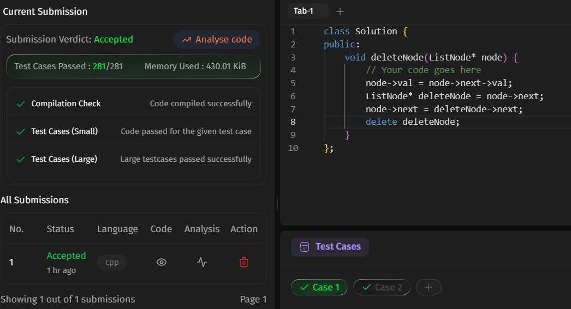Click the node->val assignment line
Screen dimensions: 571x309
[439, 83]
